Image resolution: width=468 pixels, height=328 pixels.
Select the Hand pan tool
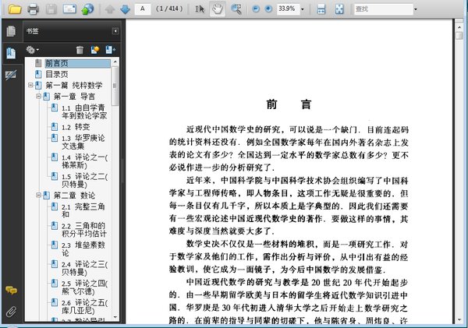click(x=218, y=9)
